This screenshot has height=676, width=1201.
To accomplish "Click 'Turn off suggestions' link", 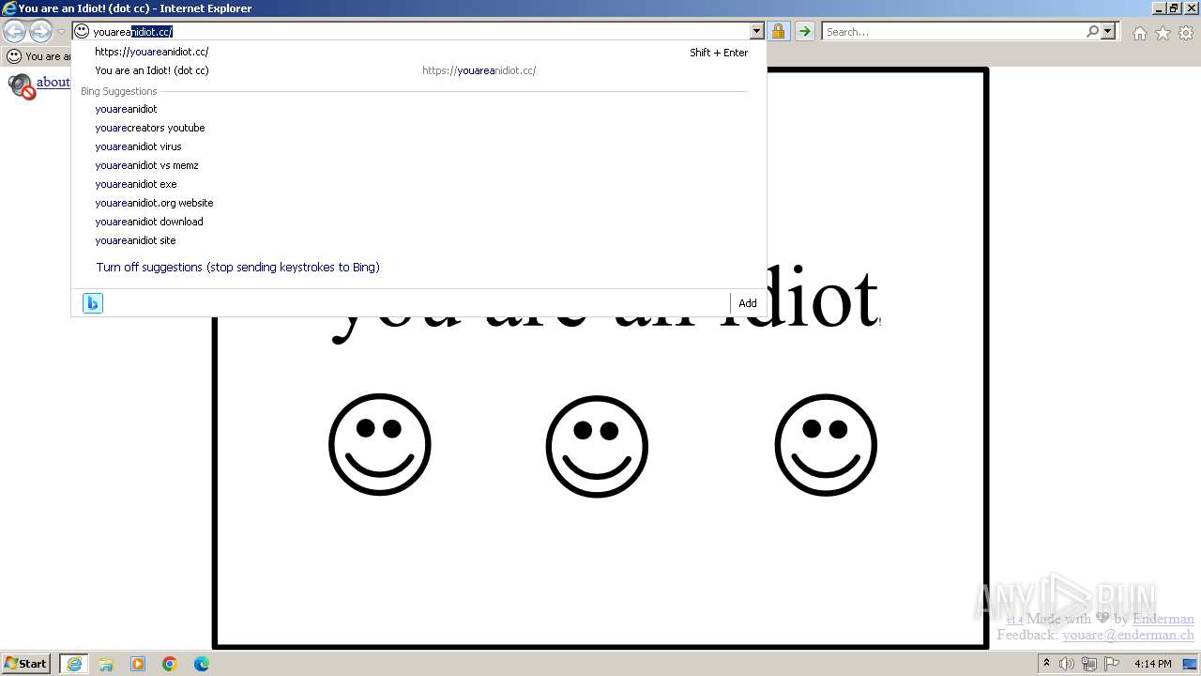I will tap(237, 268).
